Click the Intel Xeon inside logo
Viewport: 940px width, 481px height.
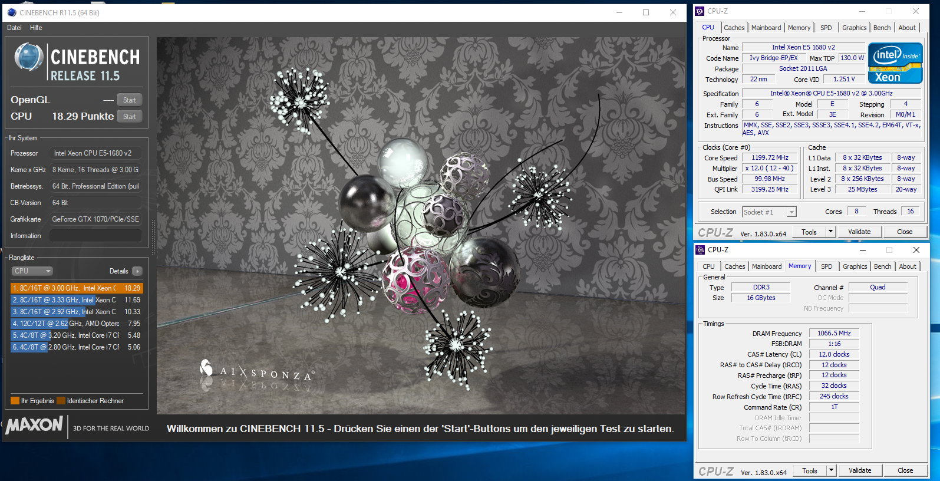895,63
